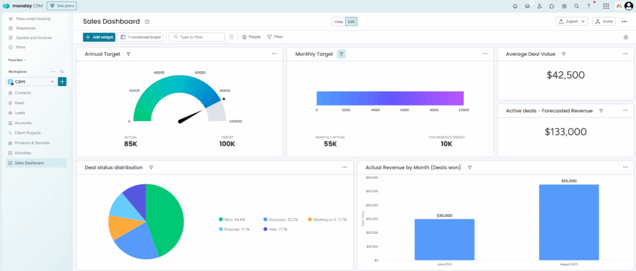Viewport: 636px width, 271px height.
Task: Open the dashboard settings gear below Invite
Action: (x=625, y=37)
